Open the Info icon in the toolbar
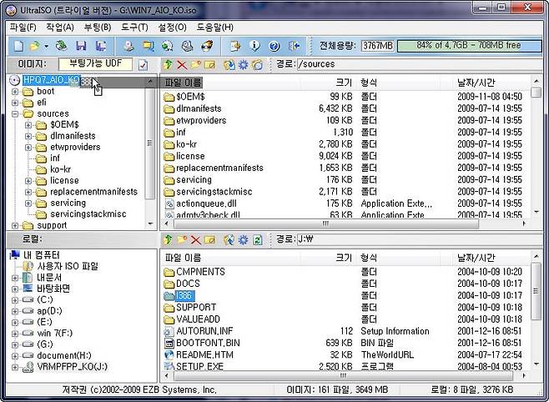The image size is (549, 402). point(254,46)
